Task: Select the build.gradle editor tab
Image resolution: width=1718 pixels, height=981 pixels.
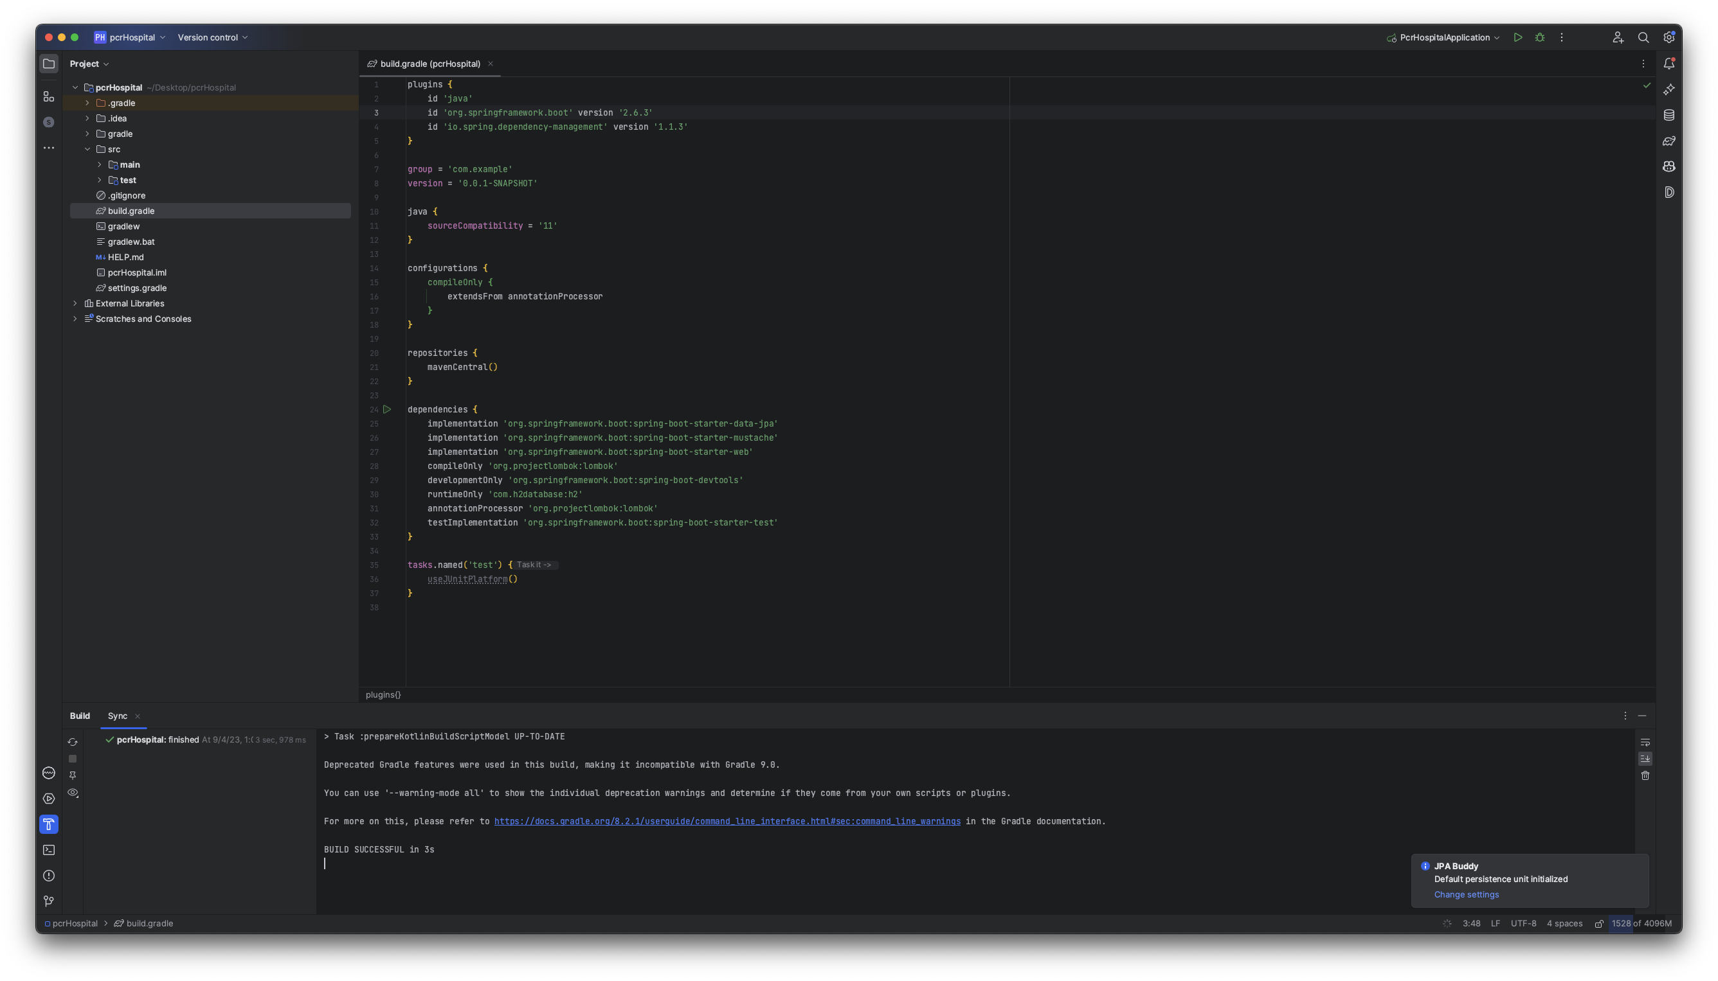Action: click(430, 64)
